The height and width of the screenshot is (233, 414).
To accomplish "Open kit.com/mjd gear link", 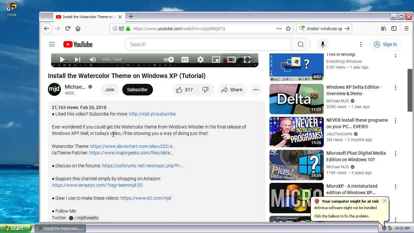I will click(x=146, y=198).
